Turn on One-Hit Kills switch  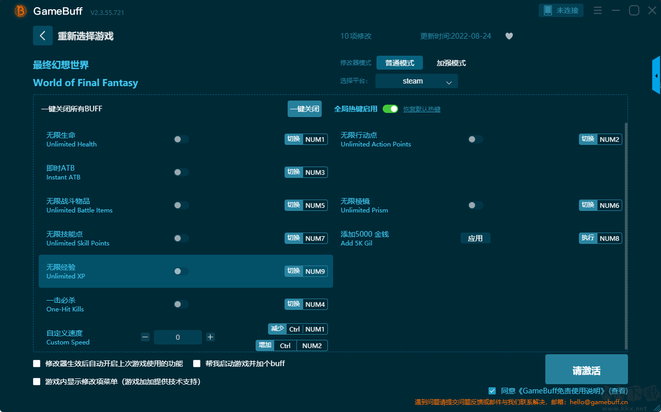coord(181,304)
